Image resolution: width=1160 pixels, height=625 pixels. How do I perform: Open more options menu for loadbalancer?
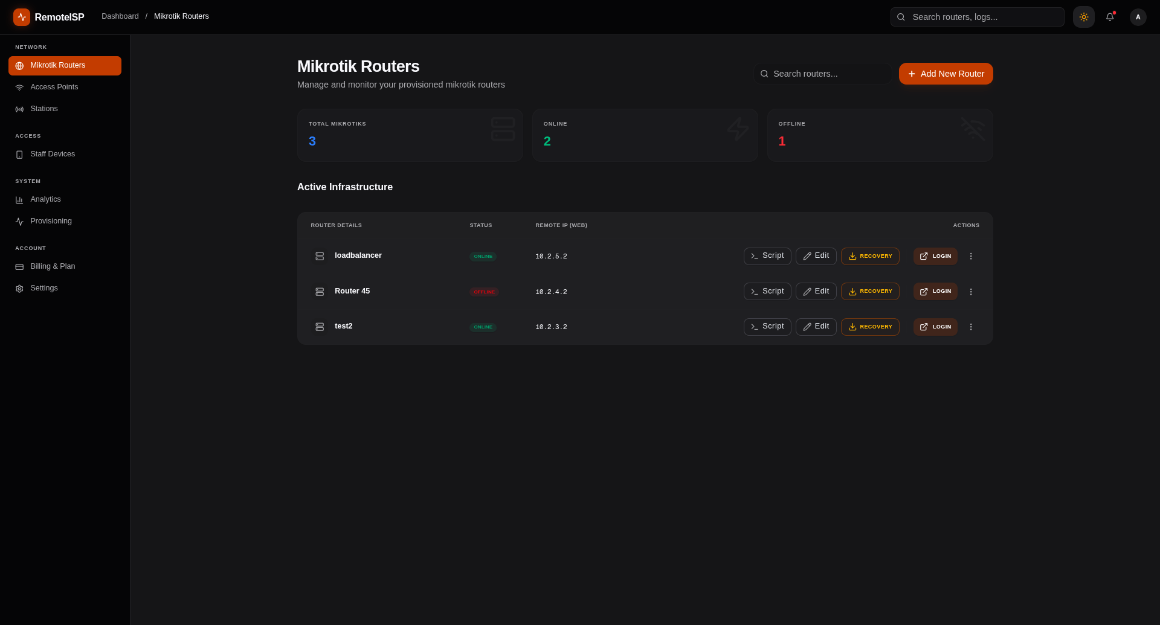click(x=971, y=256)
